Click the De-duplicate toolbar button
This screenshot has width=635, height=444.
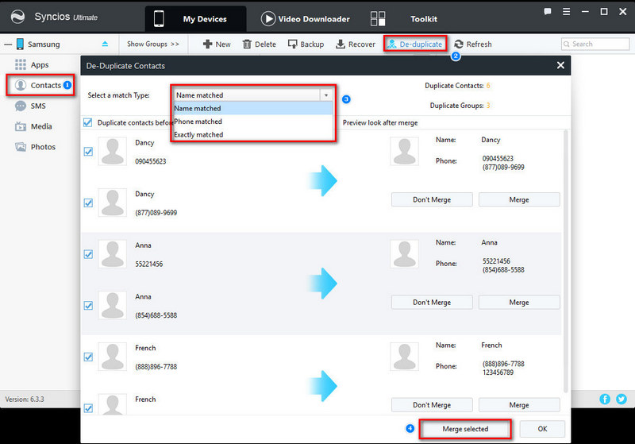414,44
